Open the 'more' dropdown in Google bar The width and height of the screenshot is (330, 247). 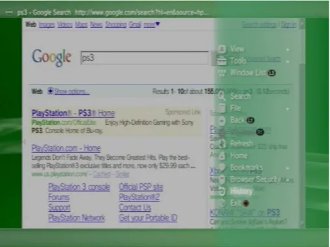pyautogui.click(x=152, y=25)
